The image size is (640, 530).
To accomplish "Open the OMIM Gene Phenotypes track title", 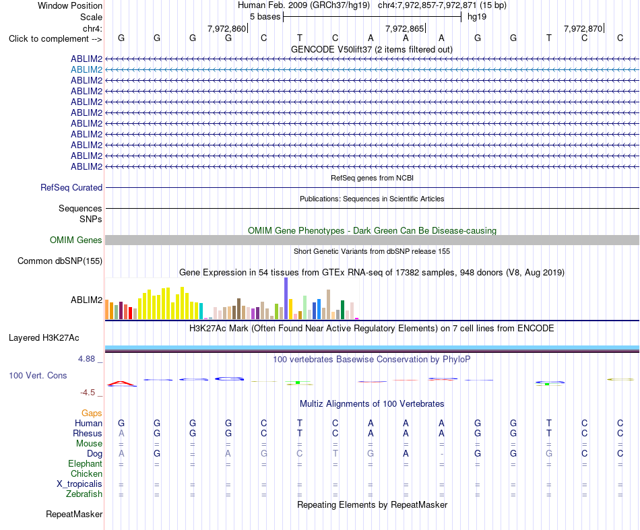I will pos(372,230).
